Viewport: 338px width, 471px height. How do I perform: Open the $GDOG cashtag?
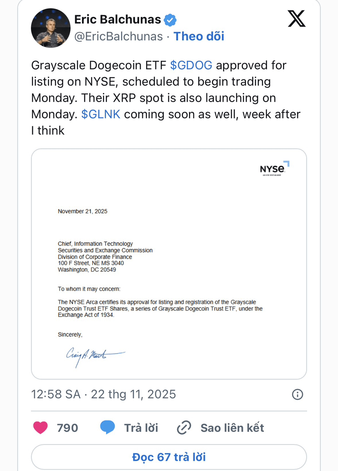(x=191, y=65)
